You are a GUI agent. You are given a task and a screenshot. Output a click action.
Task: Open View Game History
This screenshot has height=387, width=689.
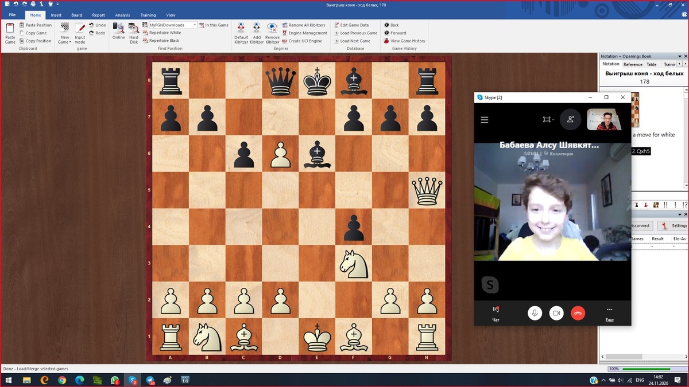pyautogui.click(x=404, y=41)
